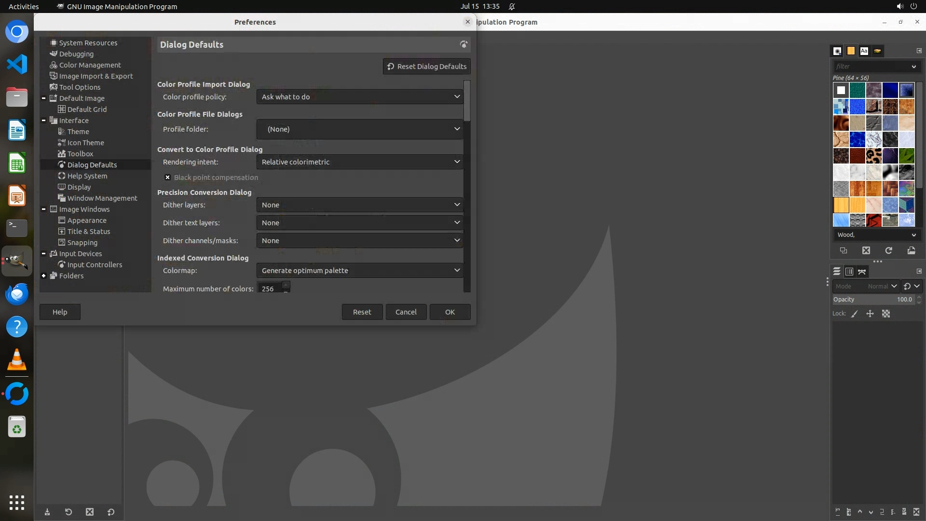926x521 pixels.
Task: Open Thunderbird from the Ubuntu dock
Action: [17, 294]
